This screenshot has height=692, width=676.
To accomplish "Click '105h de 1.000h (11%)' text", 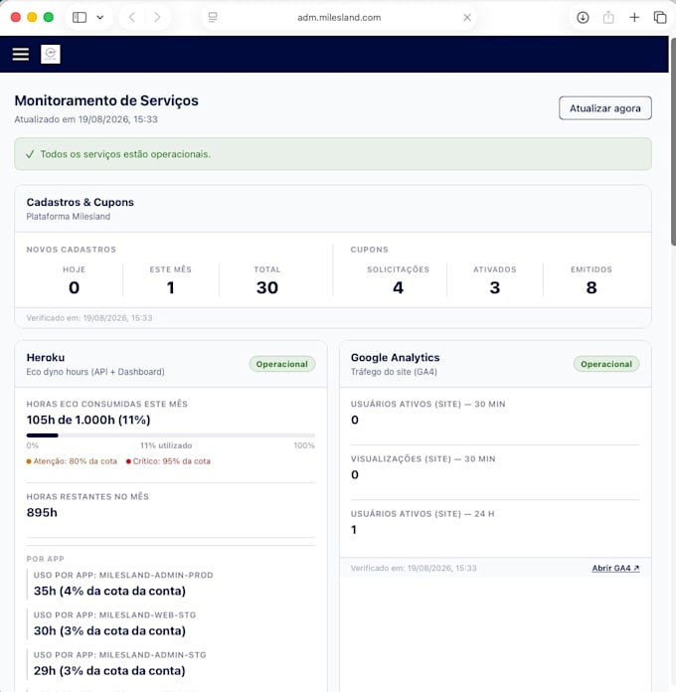I will click(88, 420).
